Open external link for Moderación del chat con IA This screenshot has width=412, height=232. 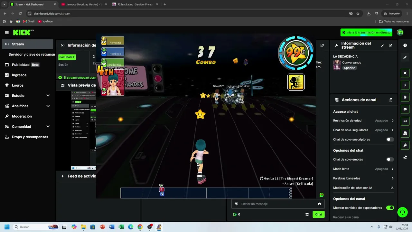[392, 188]
